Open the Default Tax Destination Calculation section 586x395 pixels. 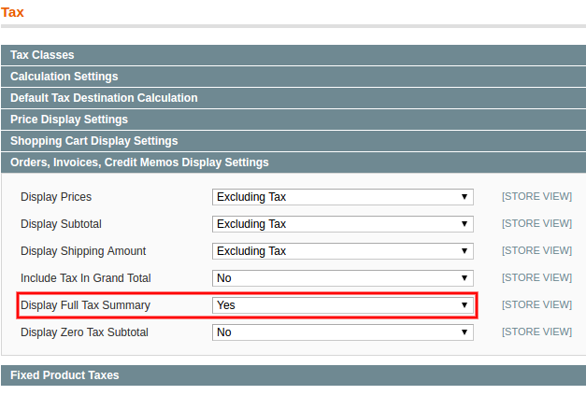pos(104,98)
